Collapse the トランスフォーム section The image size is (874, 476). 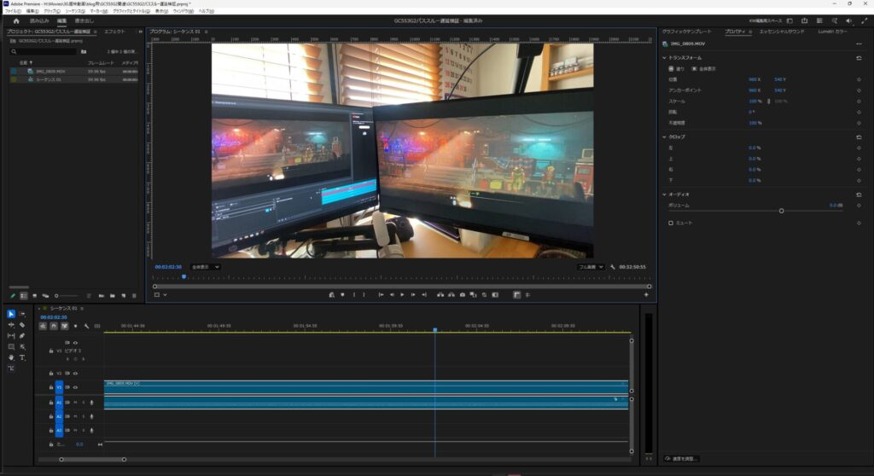(x=665, y=58)
